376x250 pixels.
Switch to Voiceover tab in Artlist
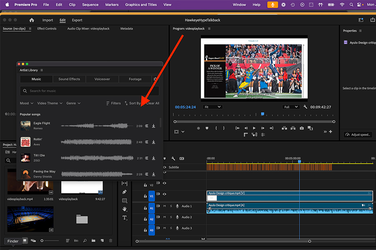[102, 79]
